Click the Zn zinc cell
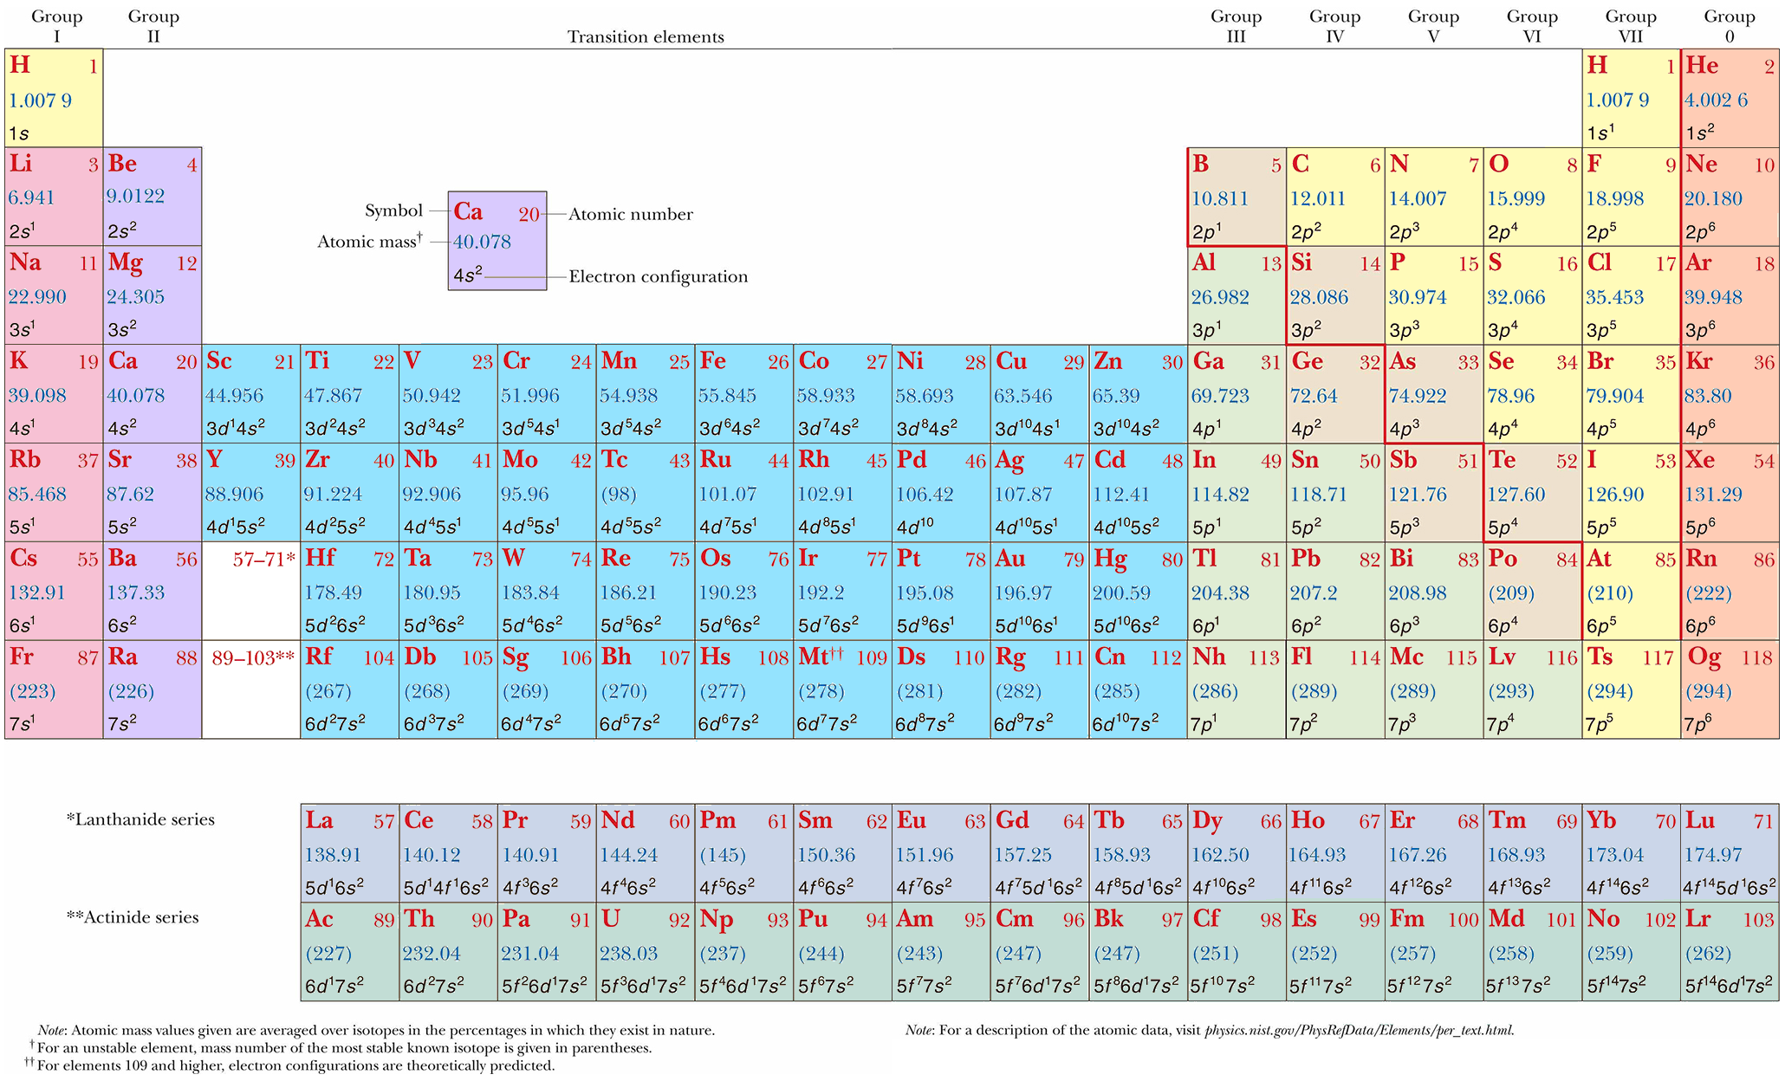Image resolution: width=1785 pixels, height=1081 pixels. click(1139, 394)
